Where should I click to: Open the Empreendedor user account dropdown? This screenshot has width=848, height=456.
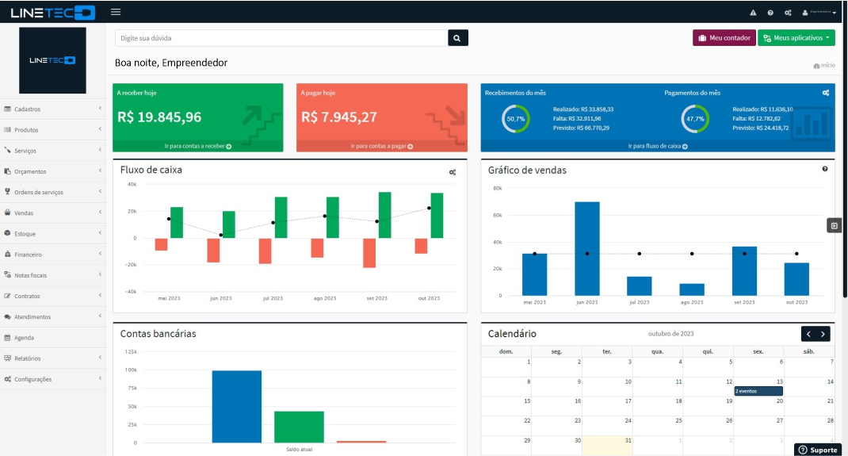[x=819, y=13]
